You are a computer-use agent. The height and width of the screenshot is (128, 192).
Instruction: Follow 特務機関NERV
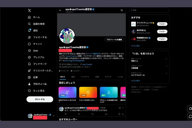coord(162,39)
